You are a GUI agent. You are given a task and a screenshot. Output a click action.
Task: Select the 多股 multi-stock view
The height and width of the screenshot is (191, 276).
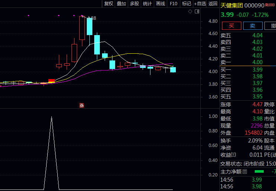click(134, 4)
